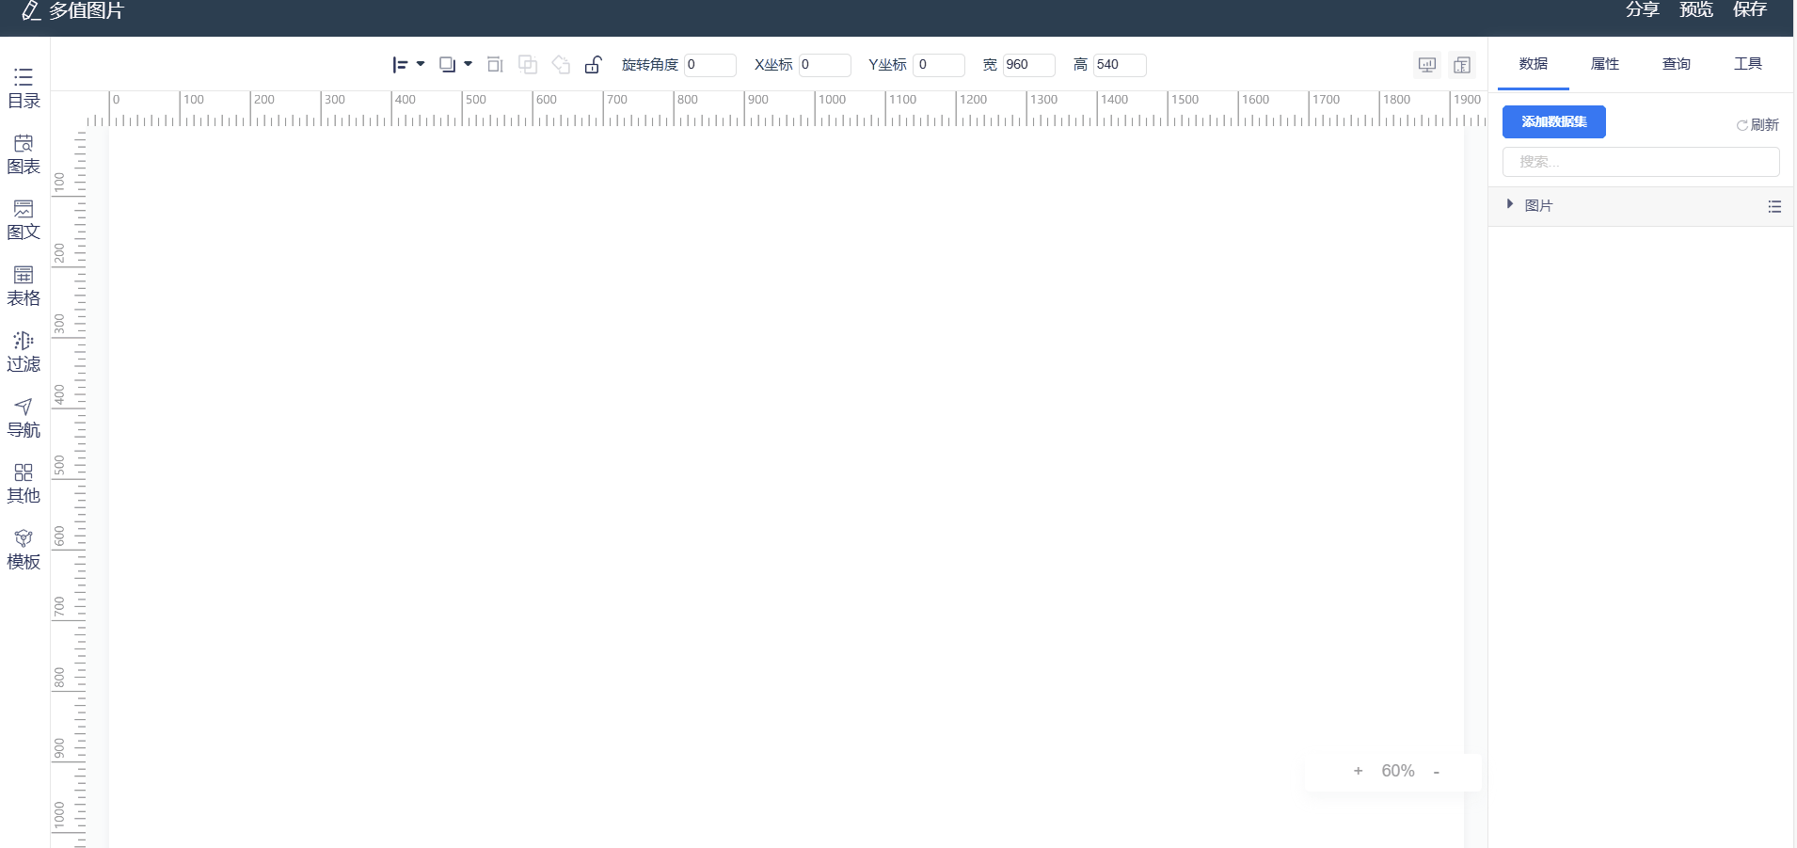
Task: Click 刷新 to refresh datasets
Action: (1757, 125)
